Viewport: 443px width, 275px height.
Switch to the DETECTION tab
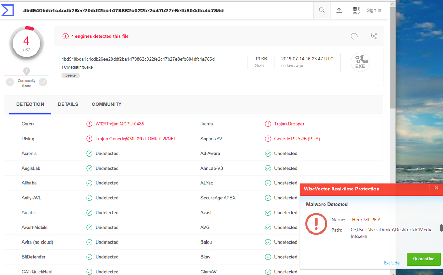point(30,104)
